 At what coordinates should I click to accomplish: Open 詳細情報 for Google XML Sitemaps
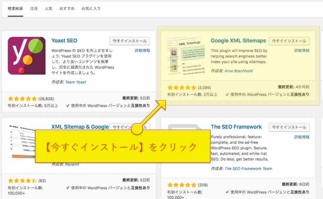pyautogui.click(x=302, y=51)
